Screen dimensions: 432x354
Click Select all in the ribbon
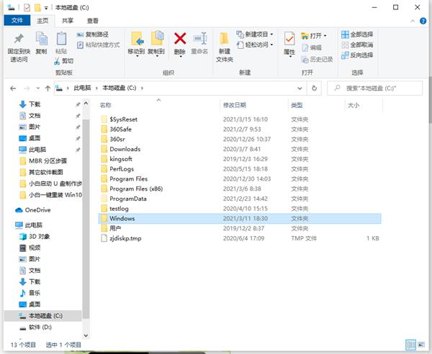(x=357, y=35)
